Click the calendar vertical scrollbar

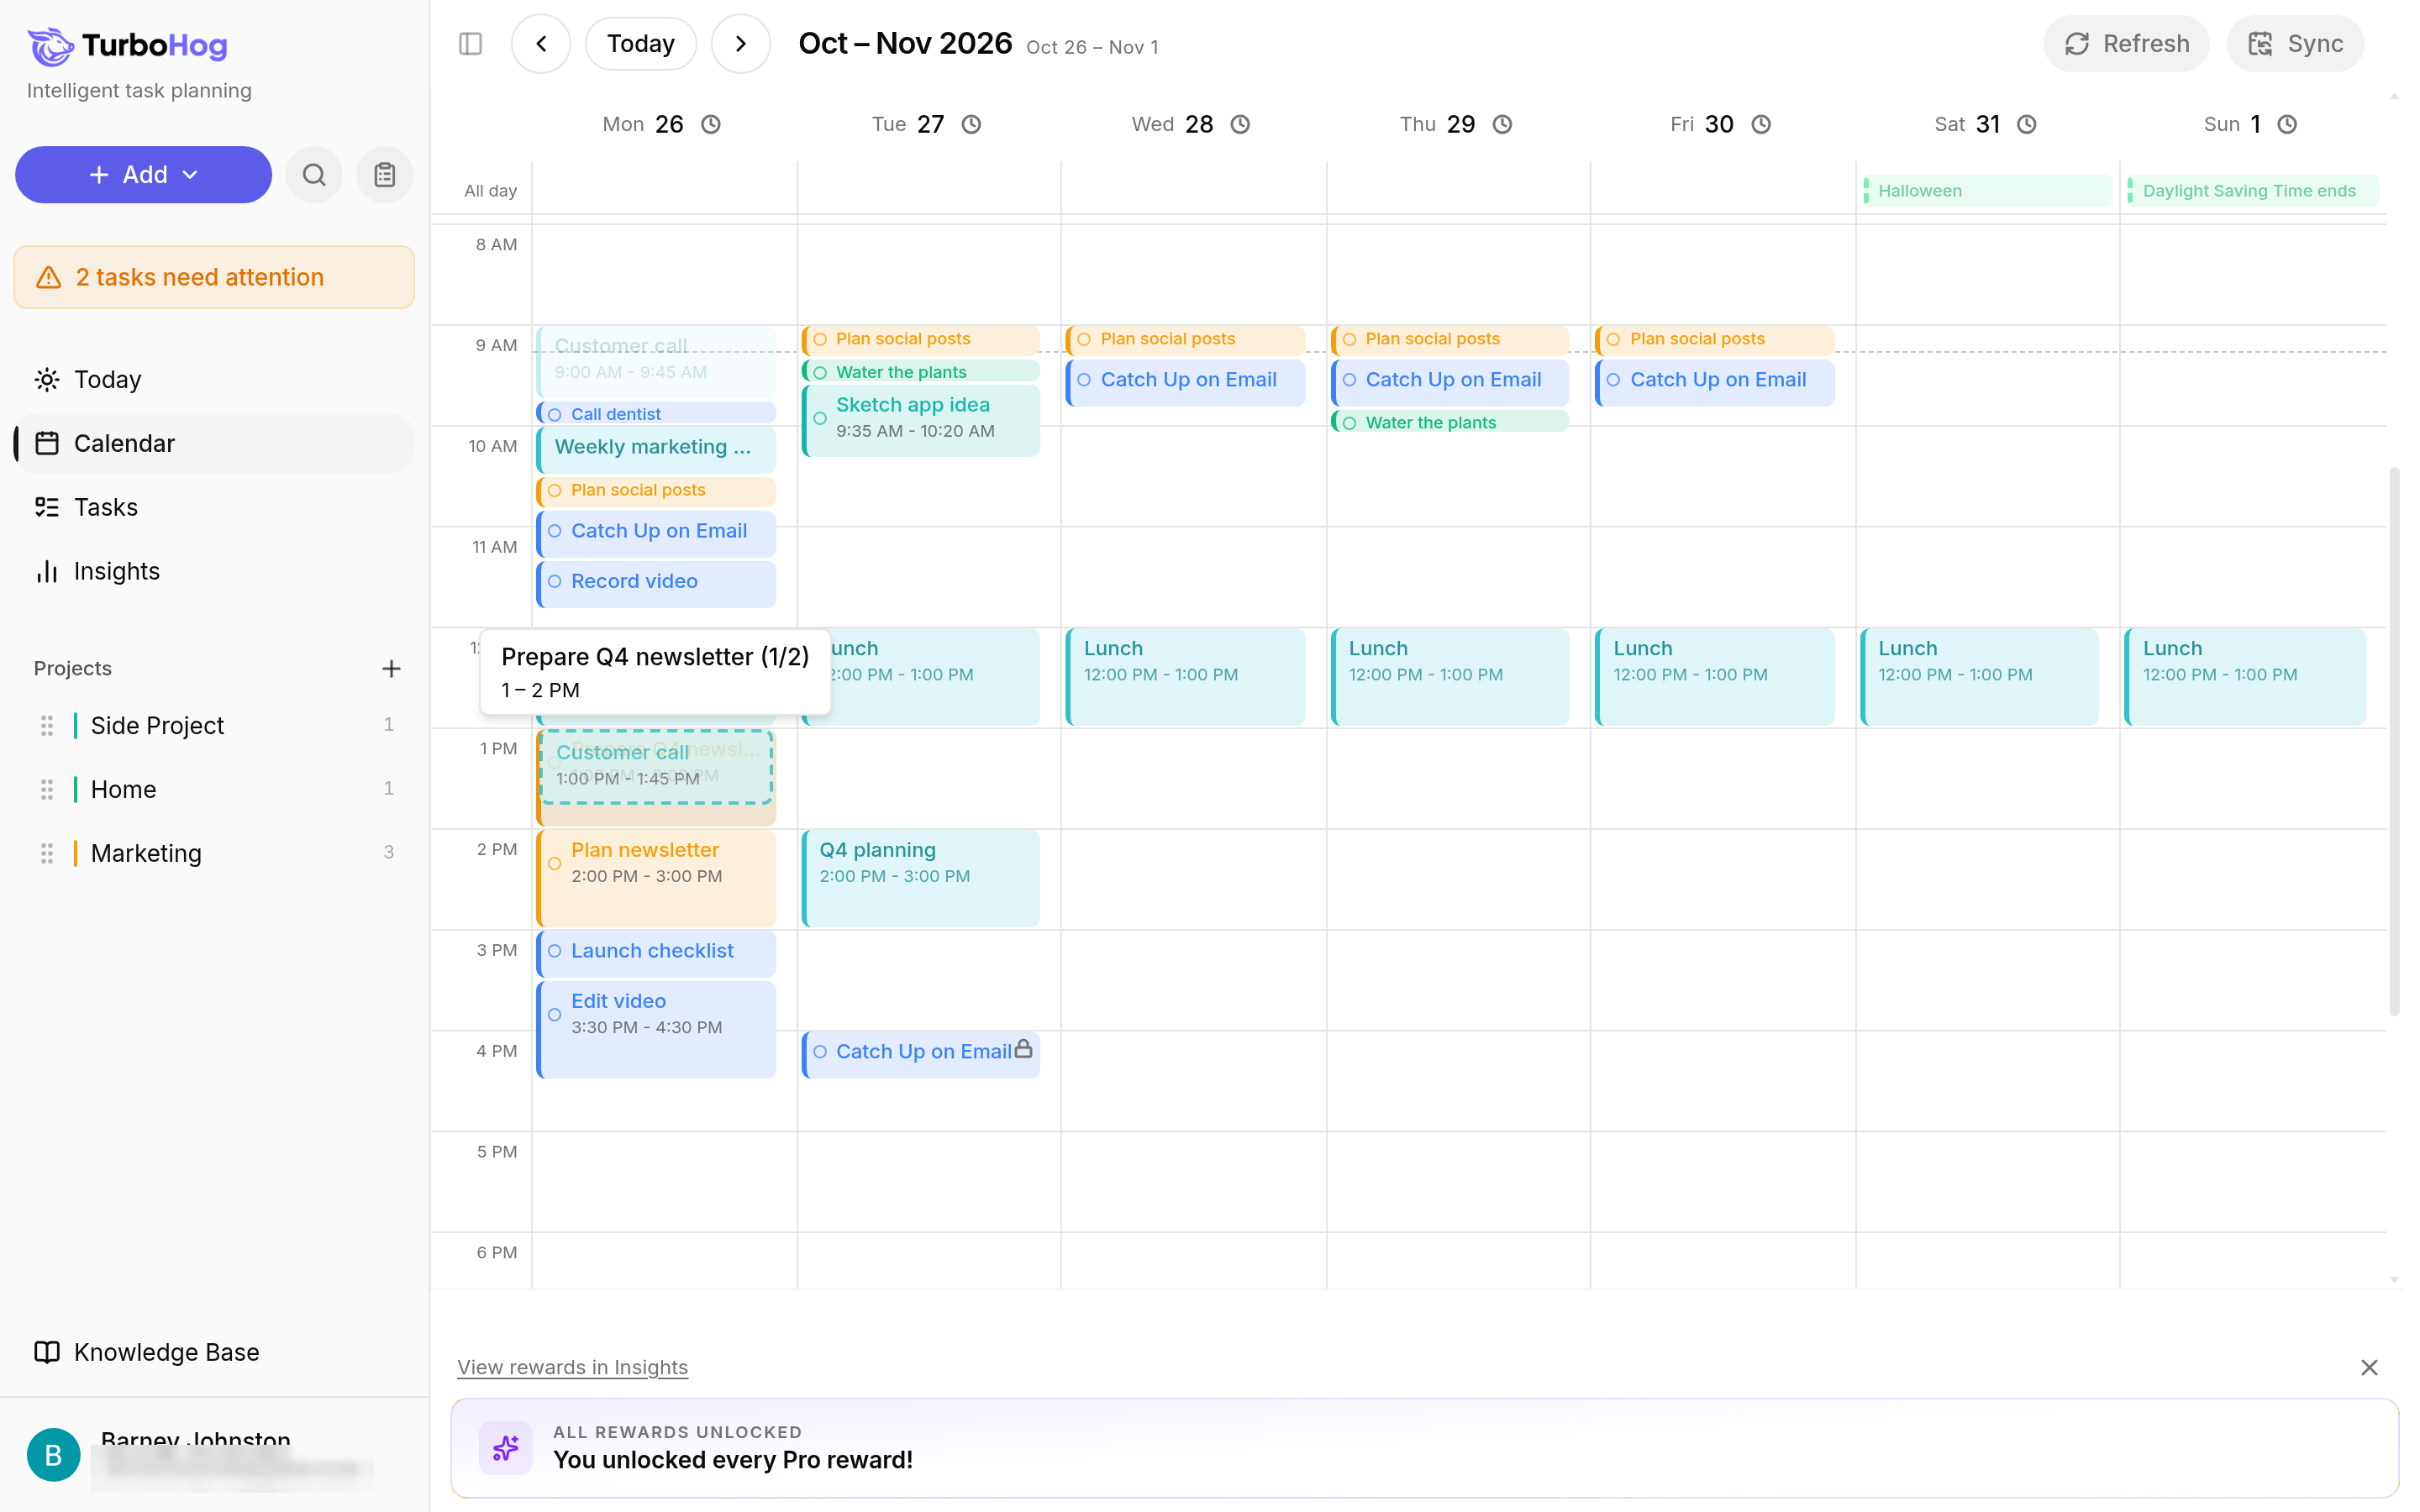point(2393,740)
